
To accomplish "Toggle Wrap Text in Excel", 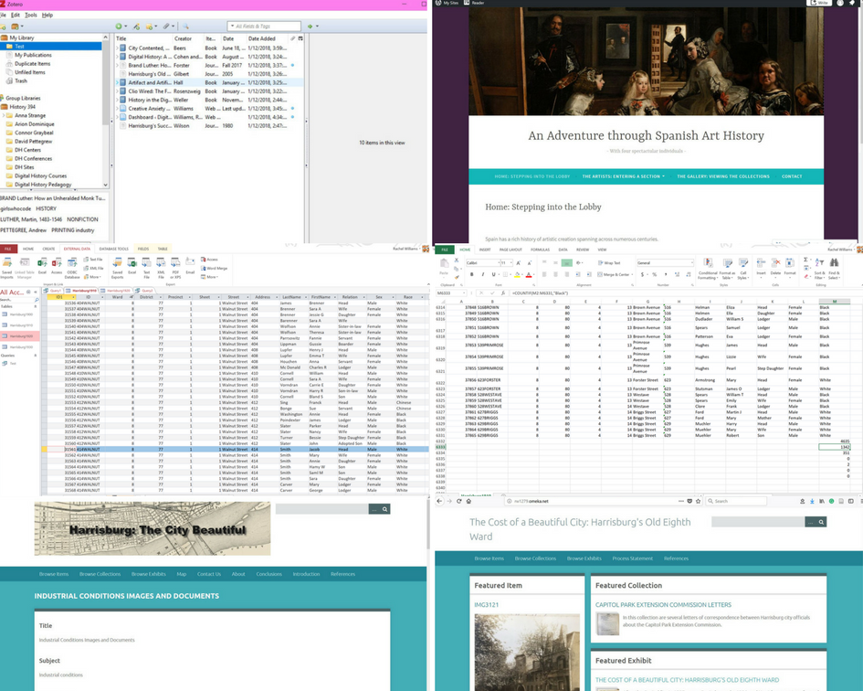I will (609, 262).
